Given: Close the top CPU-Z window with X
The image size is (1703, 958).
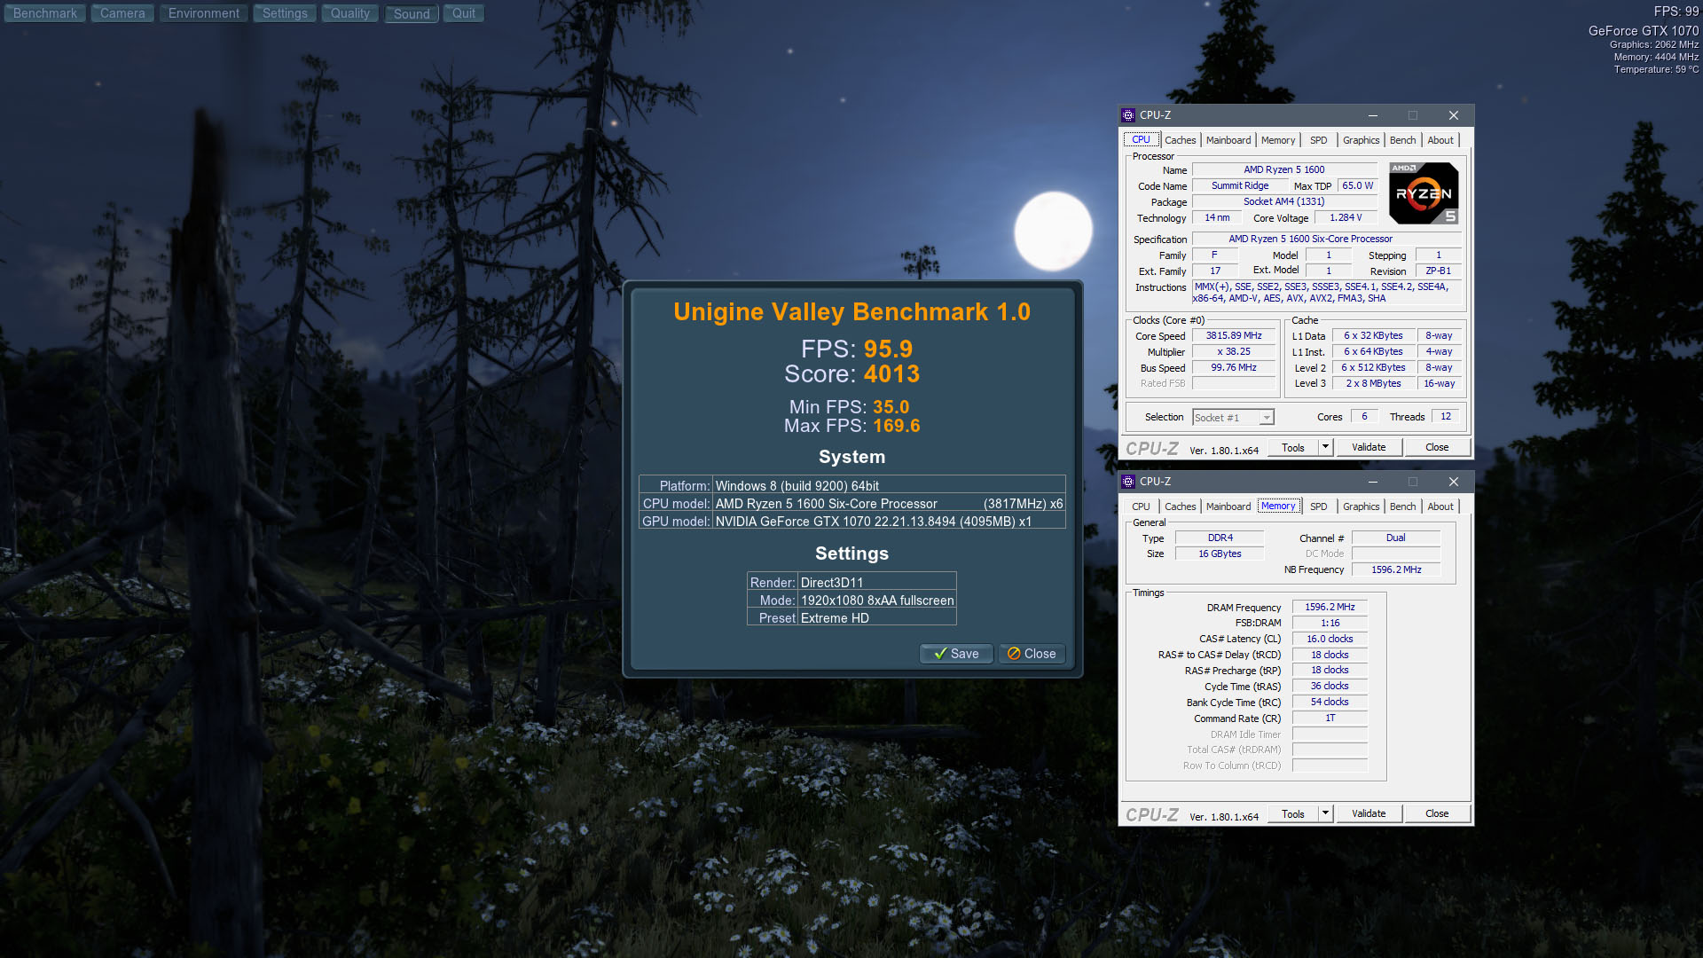Looking at the screenshot, I should point(1453,115).
